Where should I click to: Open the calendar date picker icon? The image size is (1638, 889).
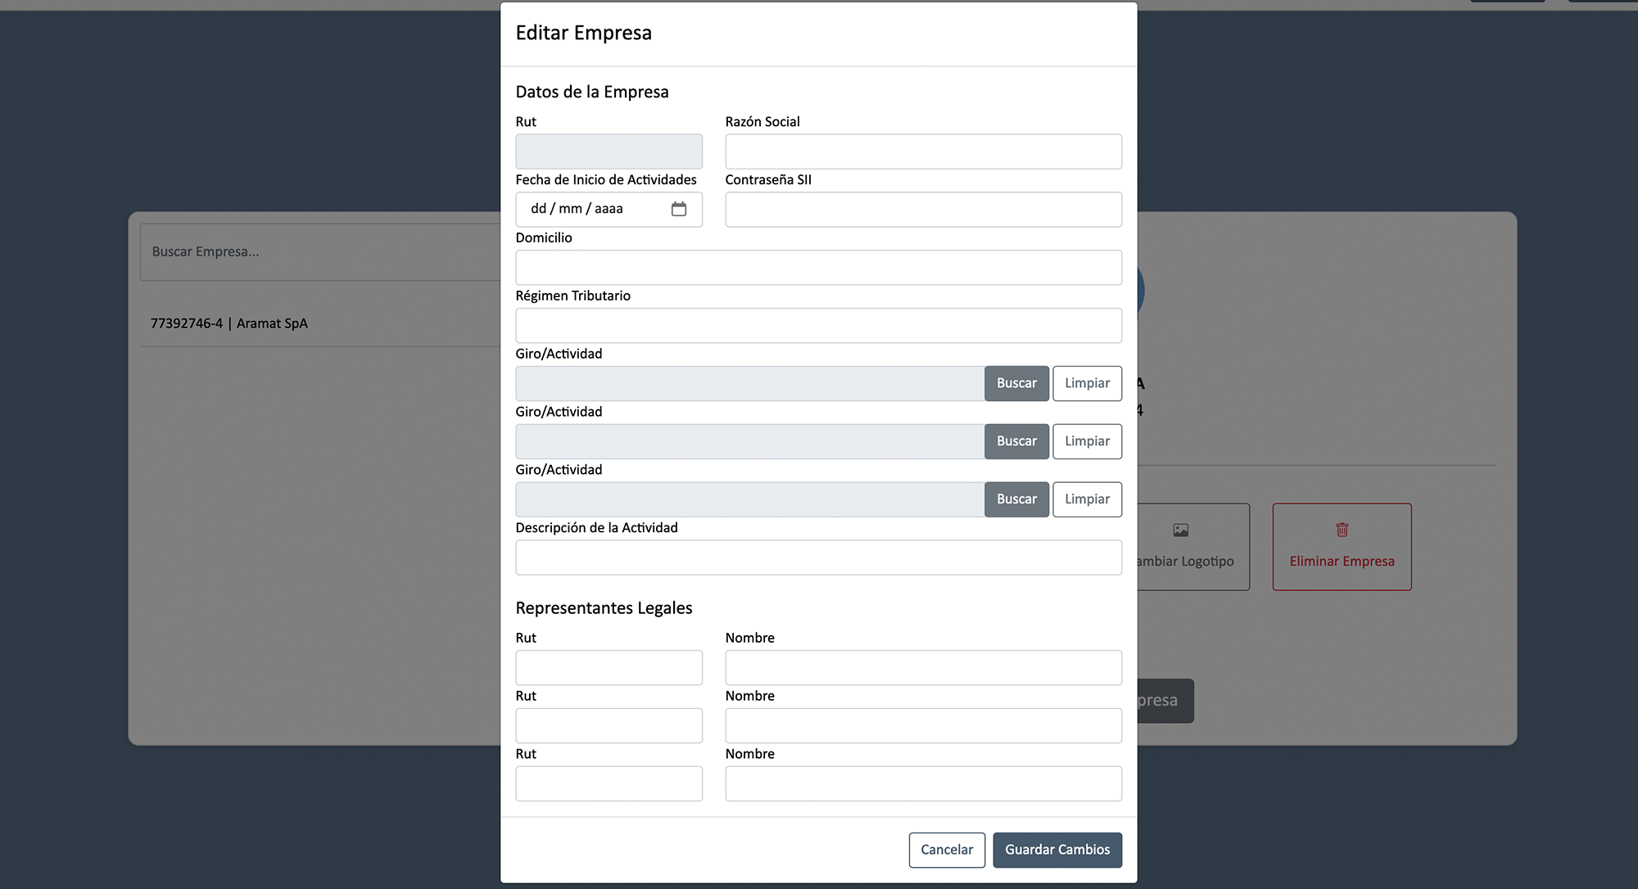click(678, 209)
